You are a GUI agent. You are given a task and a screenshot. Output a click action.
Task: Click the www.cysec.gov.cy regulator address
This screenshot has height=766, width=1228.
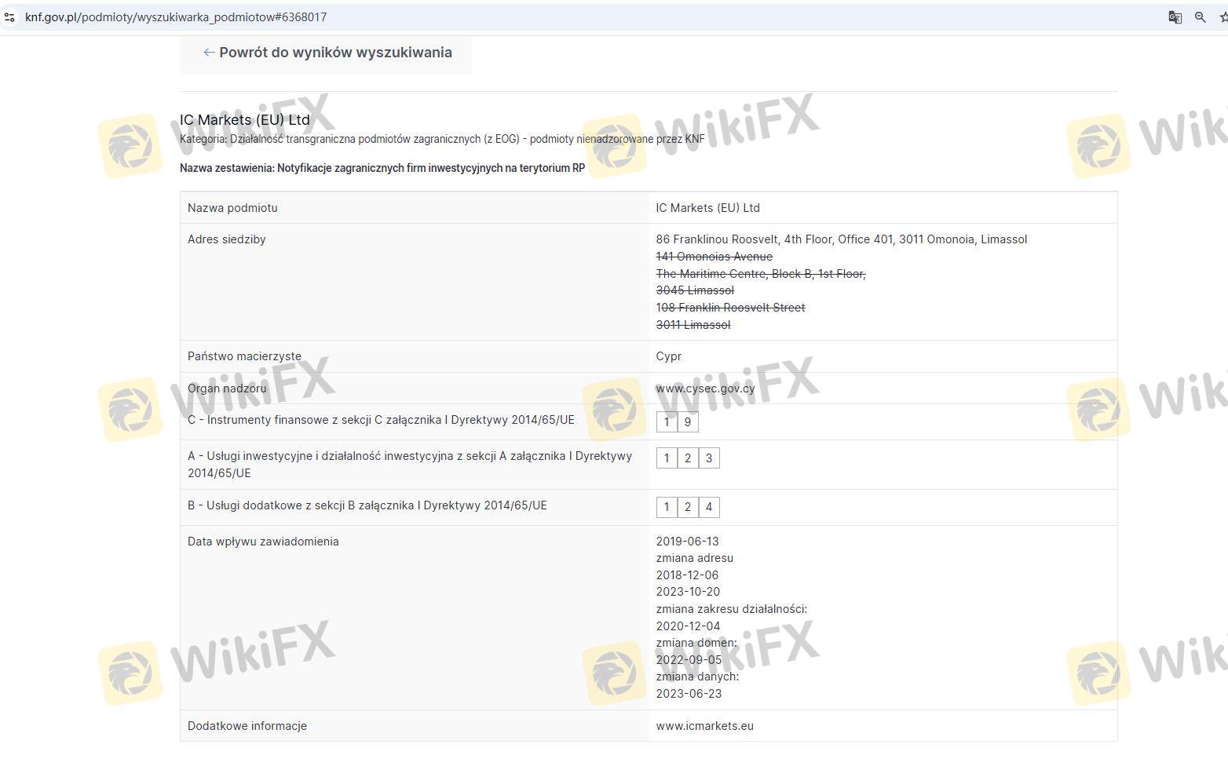705,388
